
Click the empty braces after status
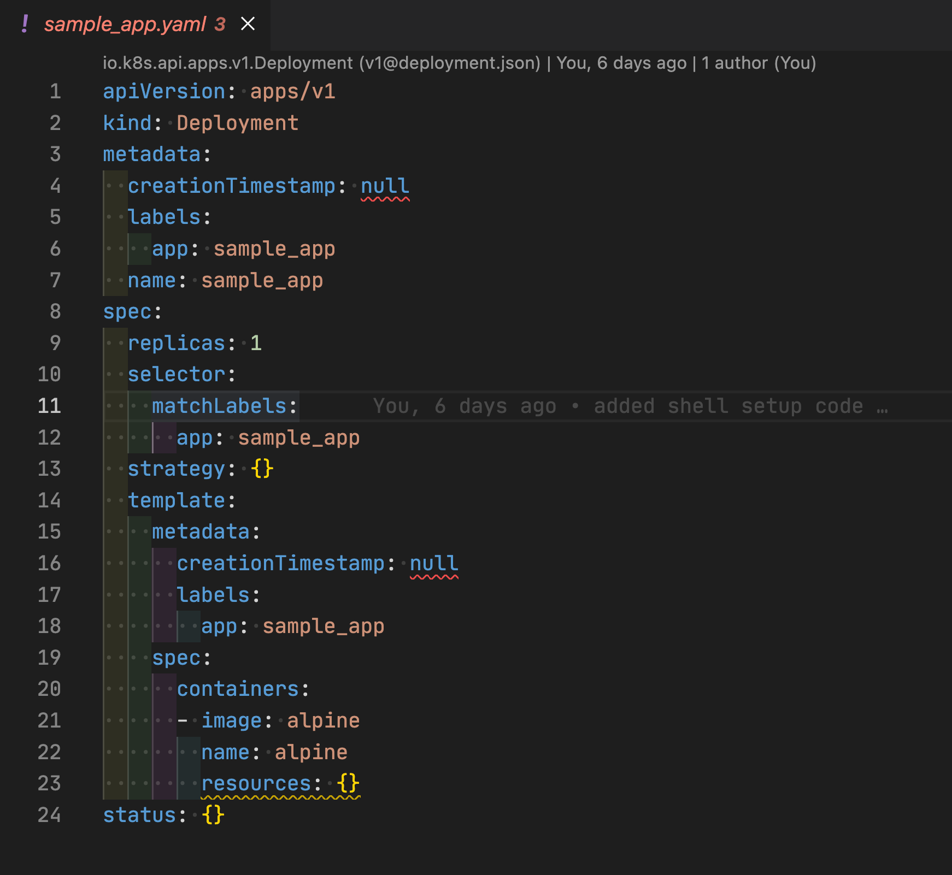point(213,815)
